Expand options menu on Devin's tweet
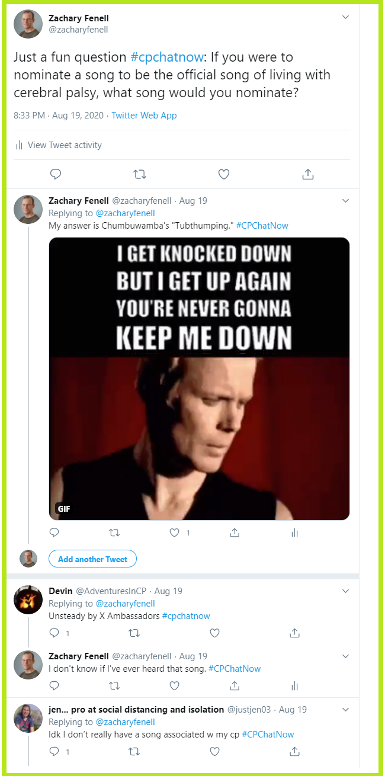The image size is (385, 776). click(346, 591)
